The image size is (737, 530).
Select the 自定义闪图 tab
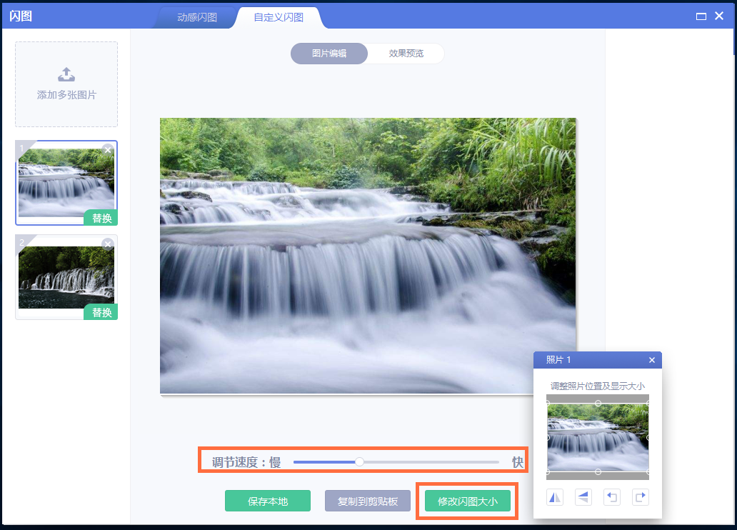(x=279, y=17)
